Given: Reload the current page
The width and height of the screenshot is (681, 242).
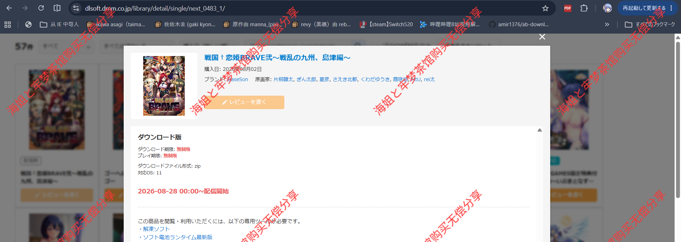Looking at the screenshot, I should (x=41, y=8).
